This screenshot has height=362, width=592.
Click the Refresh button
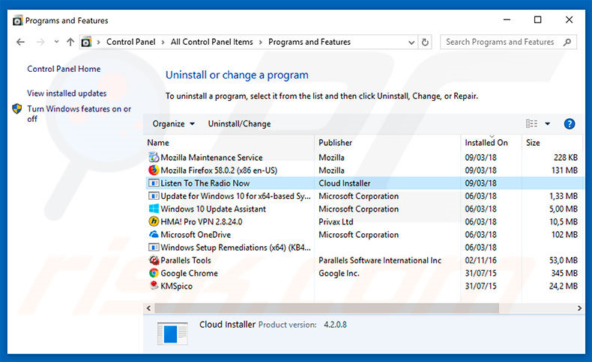(425, 42)
